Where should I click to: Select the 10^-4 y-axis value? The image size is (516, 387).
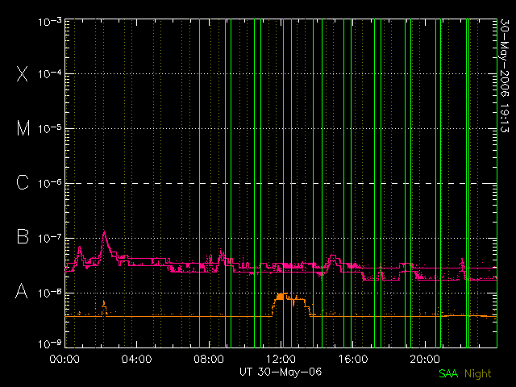pos(50,73)
